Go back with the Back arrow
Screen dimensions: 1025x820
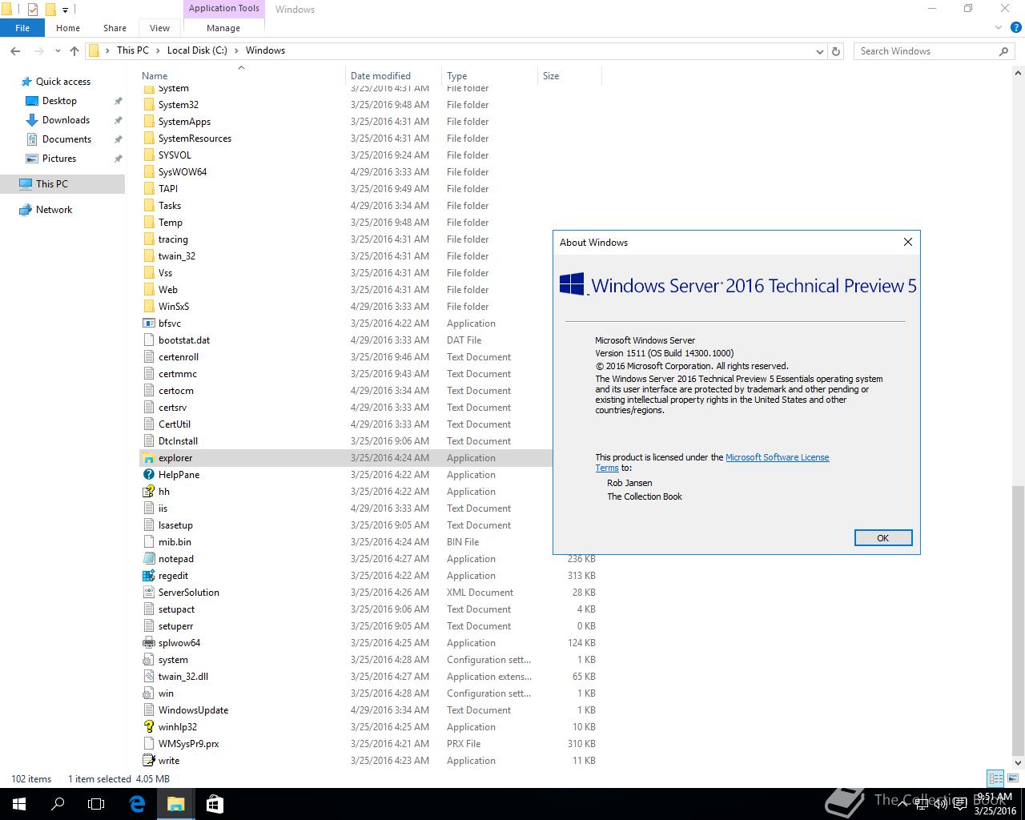tap(15, 50)
